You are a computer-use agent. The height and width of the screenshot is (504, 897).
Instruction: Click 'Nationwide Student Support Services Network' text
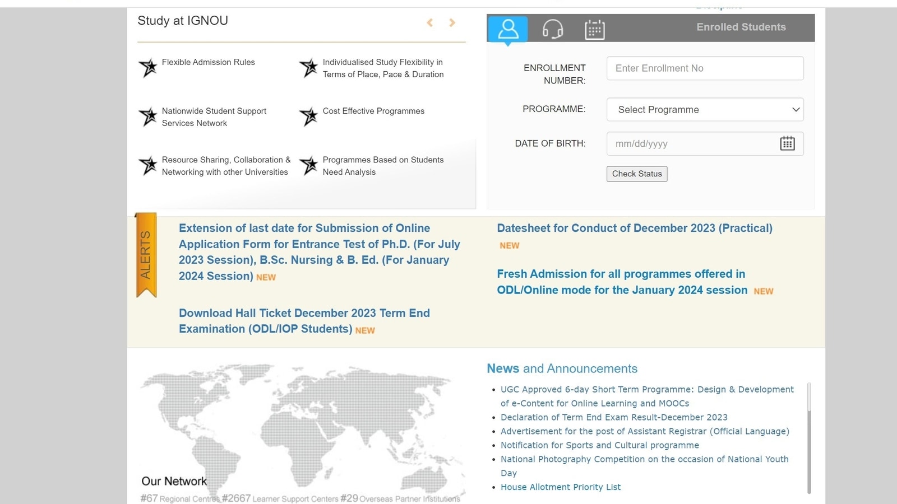tap(214, 117)
